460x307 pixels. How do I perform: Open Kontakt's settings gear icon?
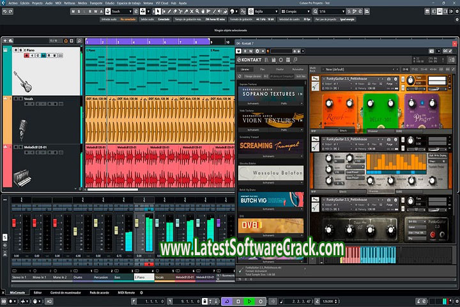pos(280,60)
